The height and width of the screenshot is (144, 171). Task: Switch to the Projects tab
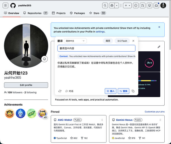pyautogui.click(x=59, y=13)
